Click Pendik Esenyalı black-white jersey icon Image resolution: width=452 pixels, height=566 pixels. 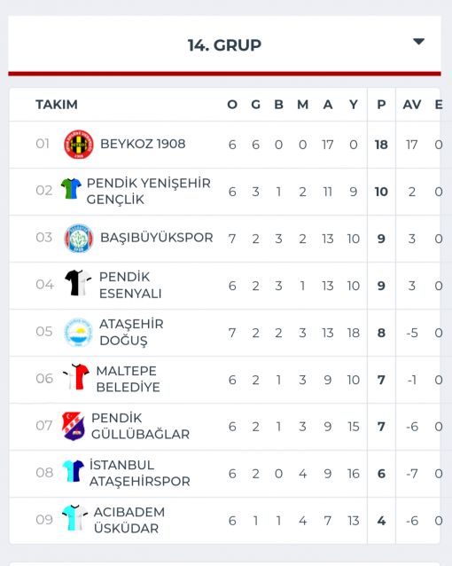coord(78,283)
